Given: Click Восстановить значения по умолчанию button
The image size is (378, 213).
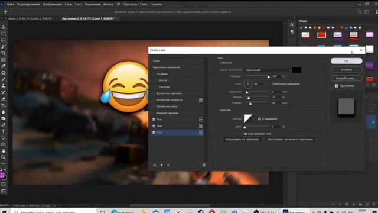Looking at the screenshot, I should (290, 140).
